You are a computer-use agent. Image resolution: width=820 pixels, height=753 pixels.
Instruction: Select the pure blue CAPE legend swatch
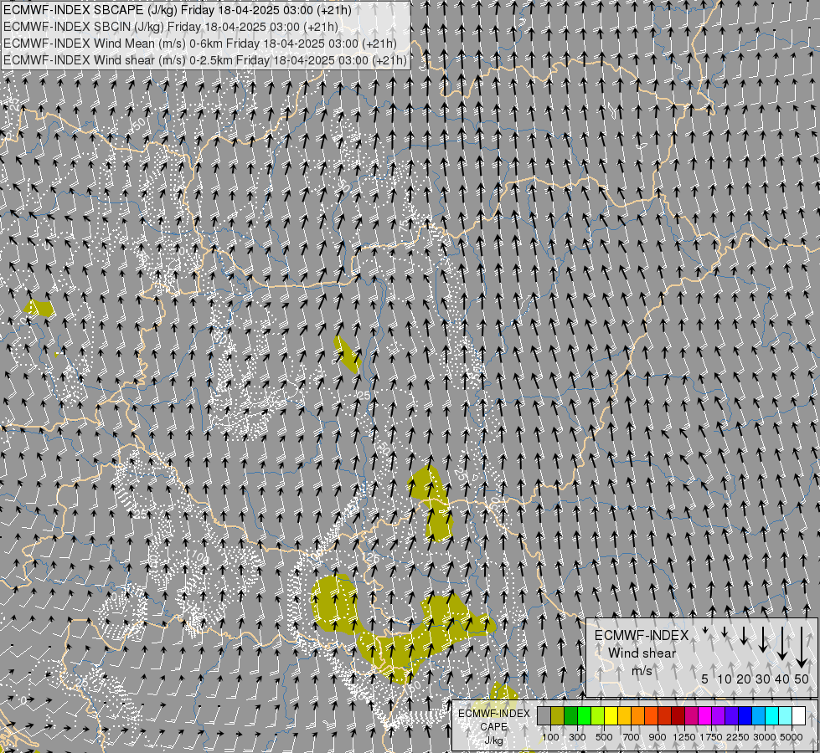[745, 716]
